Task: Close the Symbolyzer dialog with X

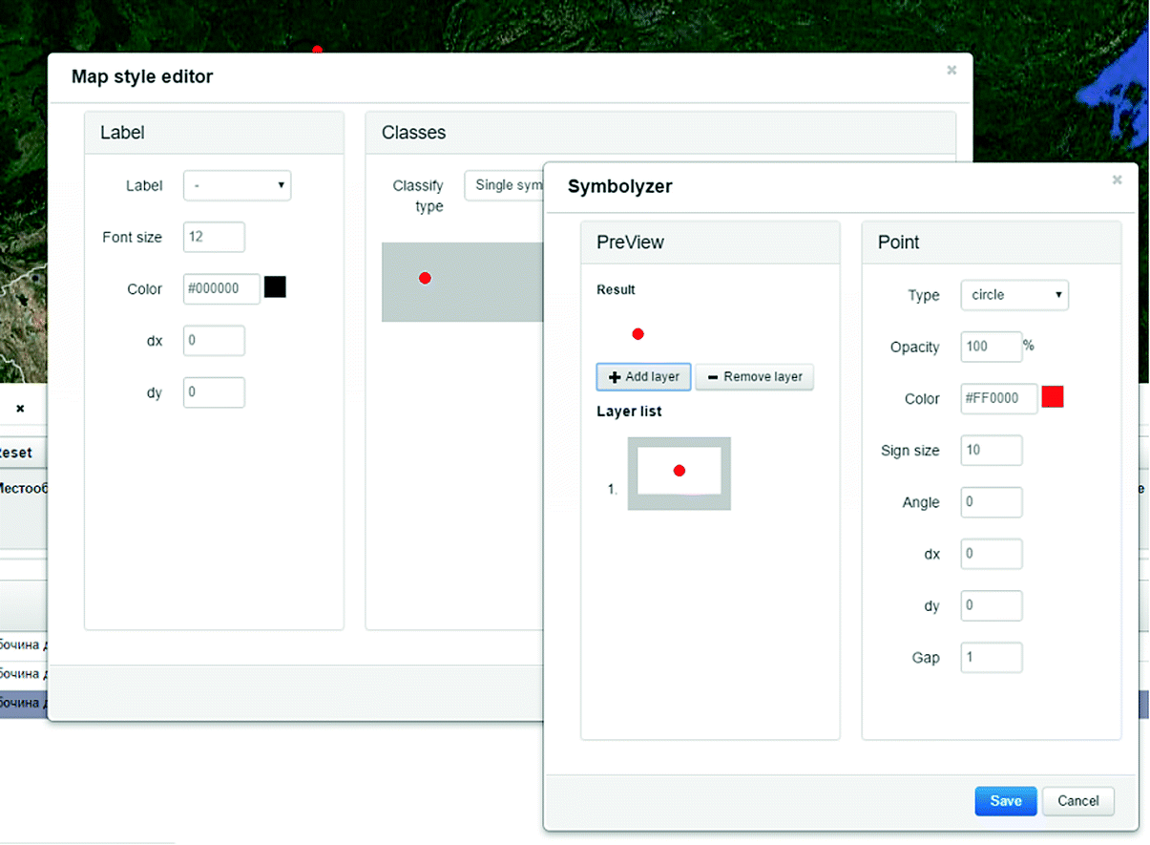Action: 1117,180
